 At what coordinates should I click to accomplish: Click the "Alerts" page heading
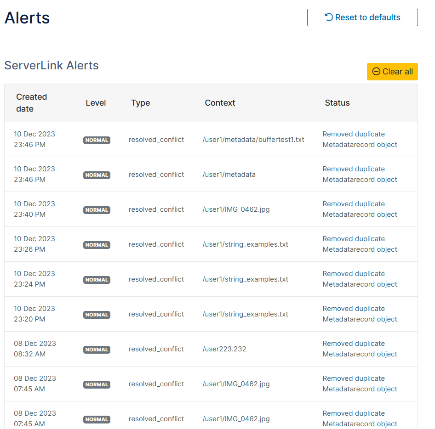tap(27, 17)
